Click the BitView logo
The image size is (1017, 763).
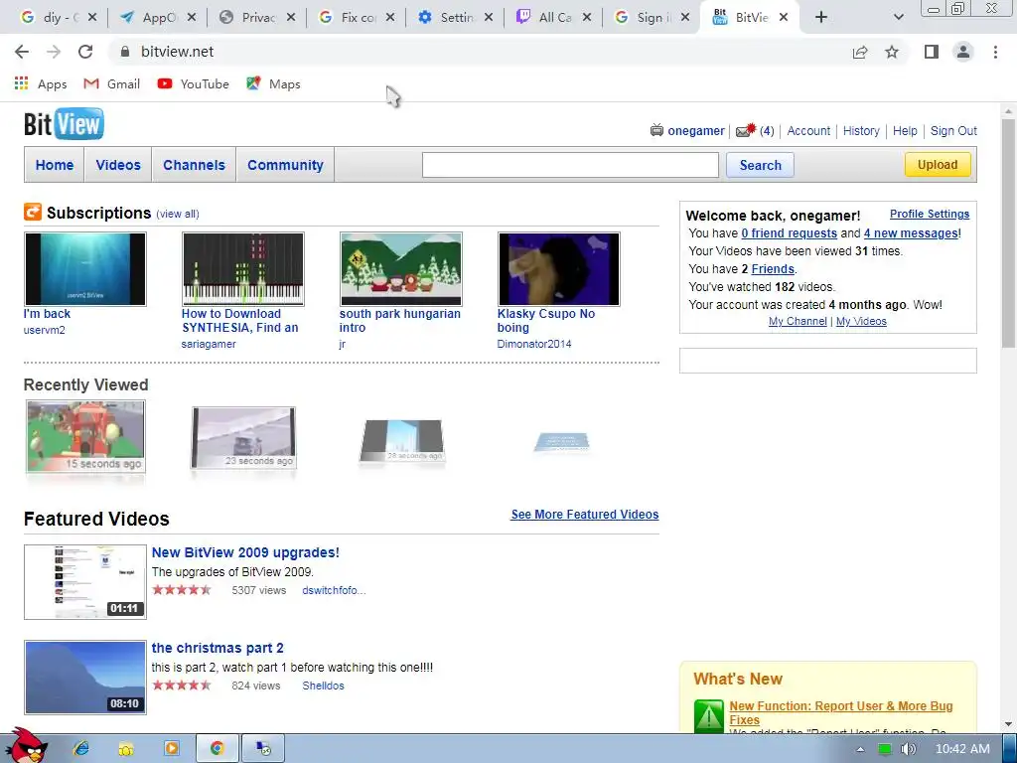[x=64, y=124]
